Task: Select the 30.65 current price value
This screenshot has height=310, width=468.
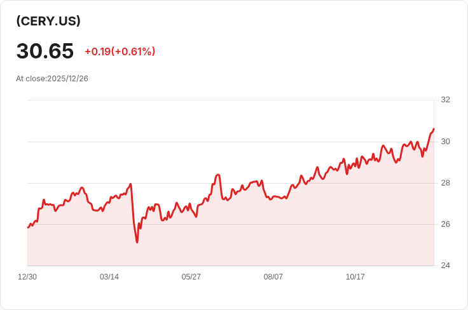Action: [x=45, y=51]
